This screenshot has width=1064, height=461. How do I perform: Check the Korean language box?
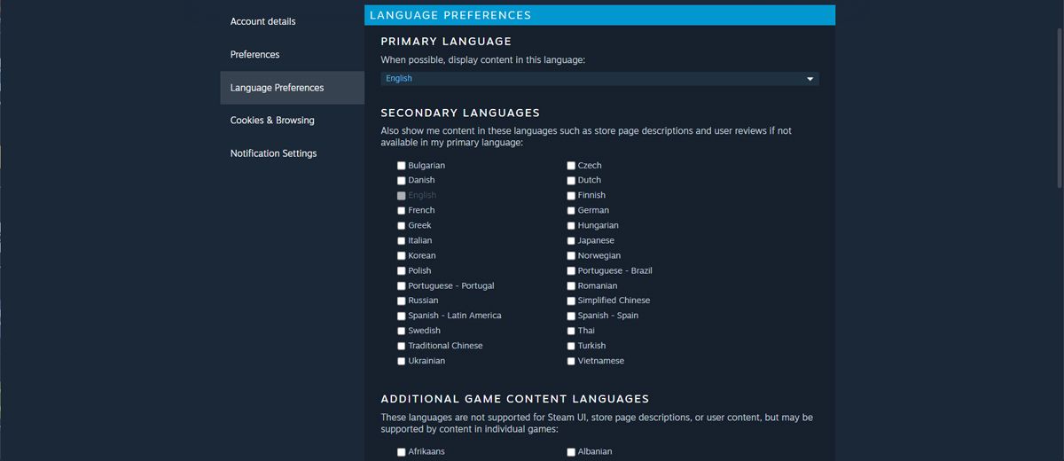[x=402, y=256]
